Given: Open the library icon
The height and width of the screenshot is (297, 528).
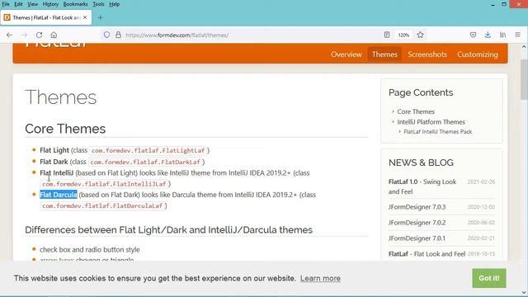Looking at the screenshot, I should coord(502,35).
